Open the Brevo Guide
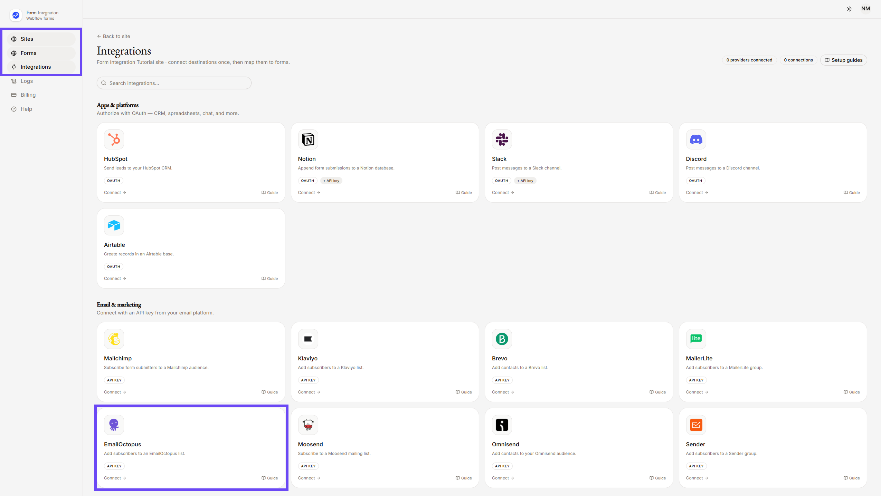Image resolution: width=881 pixels, height=496 pixels. pos(657,392)
